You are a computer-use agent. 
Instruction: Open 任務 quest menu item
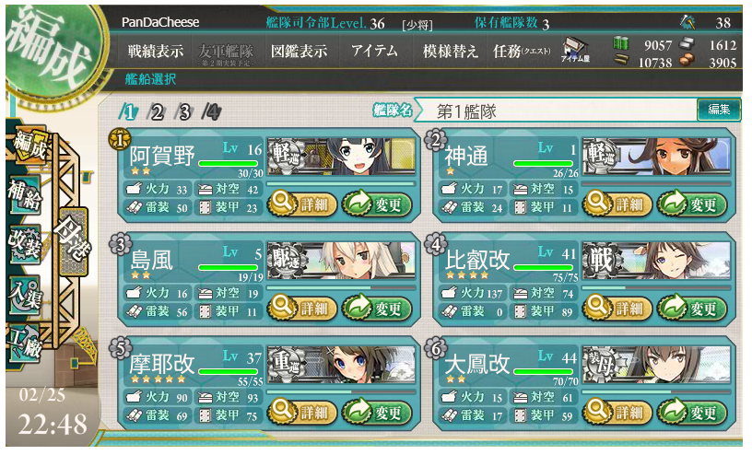tap(522, 51)
